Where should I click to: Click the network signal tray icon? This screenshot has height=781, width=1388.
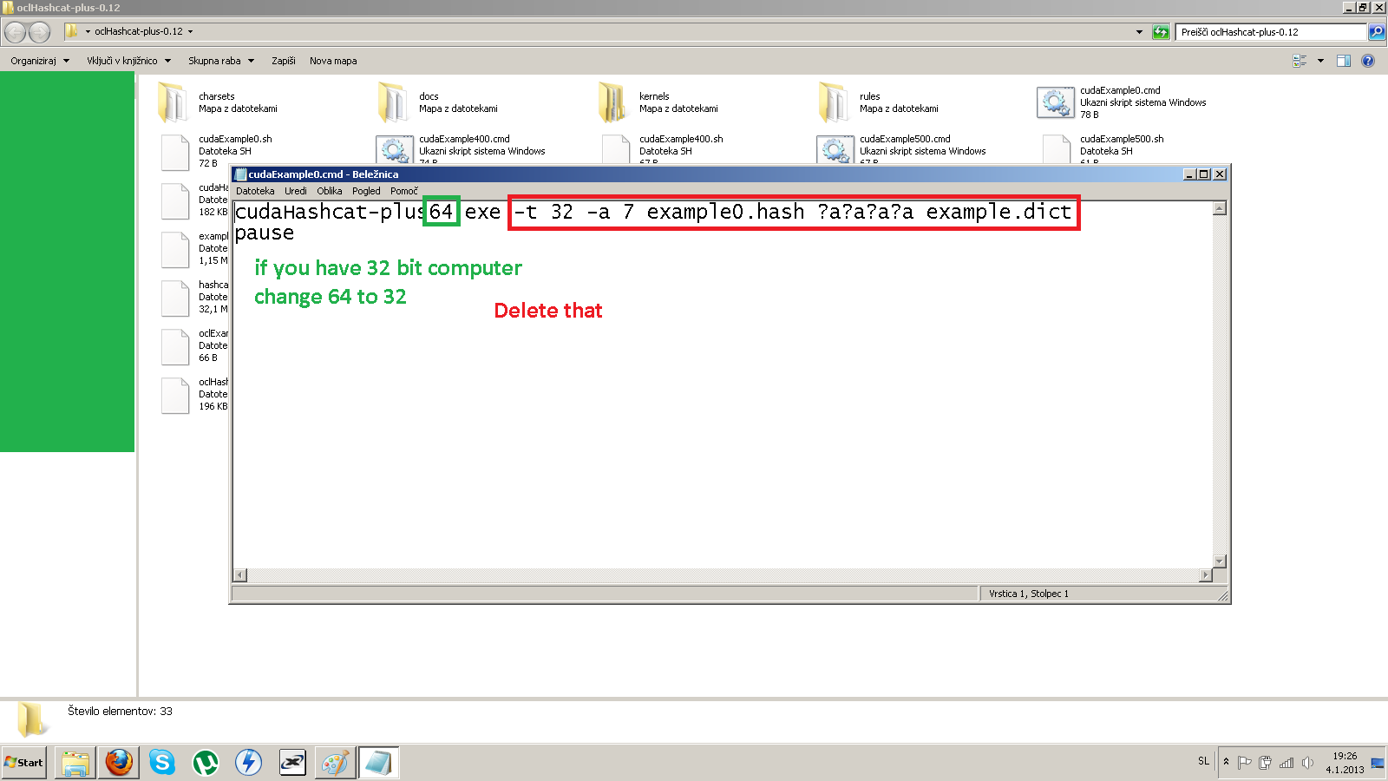click(x=1287, y=763)
